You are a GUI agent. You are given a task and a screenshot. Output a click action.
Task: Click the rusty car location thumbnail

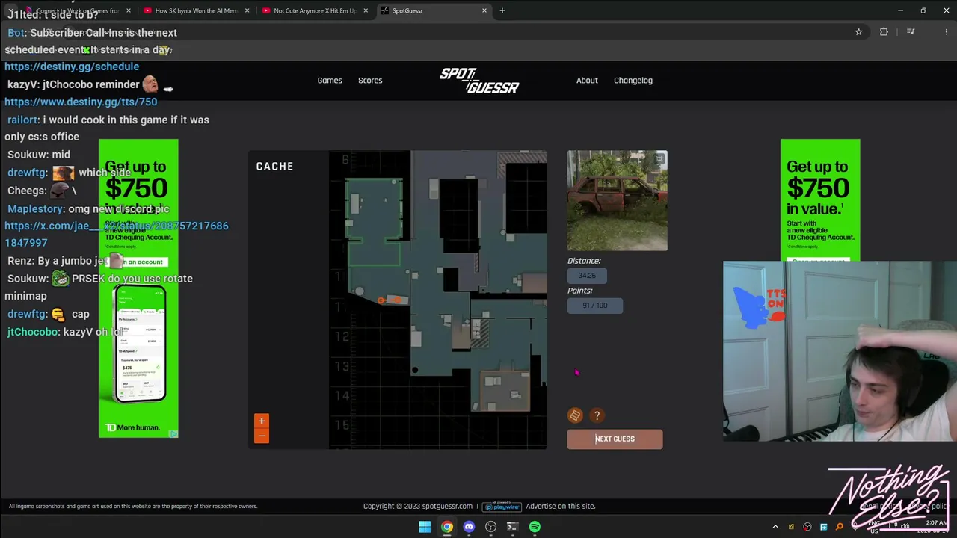[617, 201]
